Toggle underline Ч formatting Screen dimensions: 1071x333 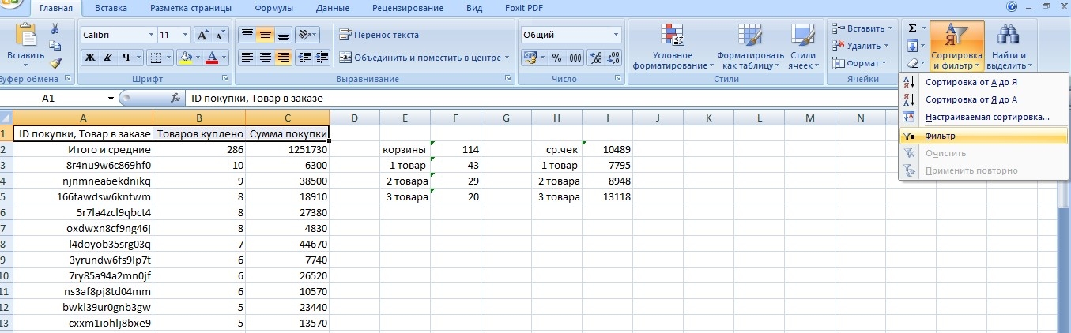point(126,58)
